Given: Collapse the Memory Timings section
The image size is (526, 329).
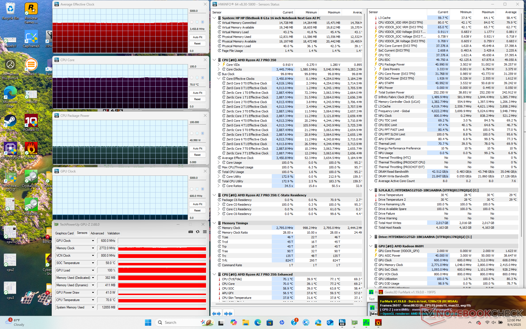Looking at the screenshot, I should (214, 223).
